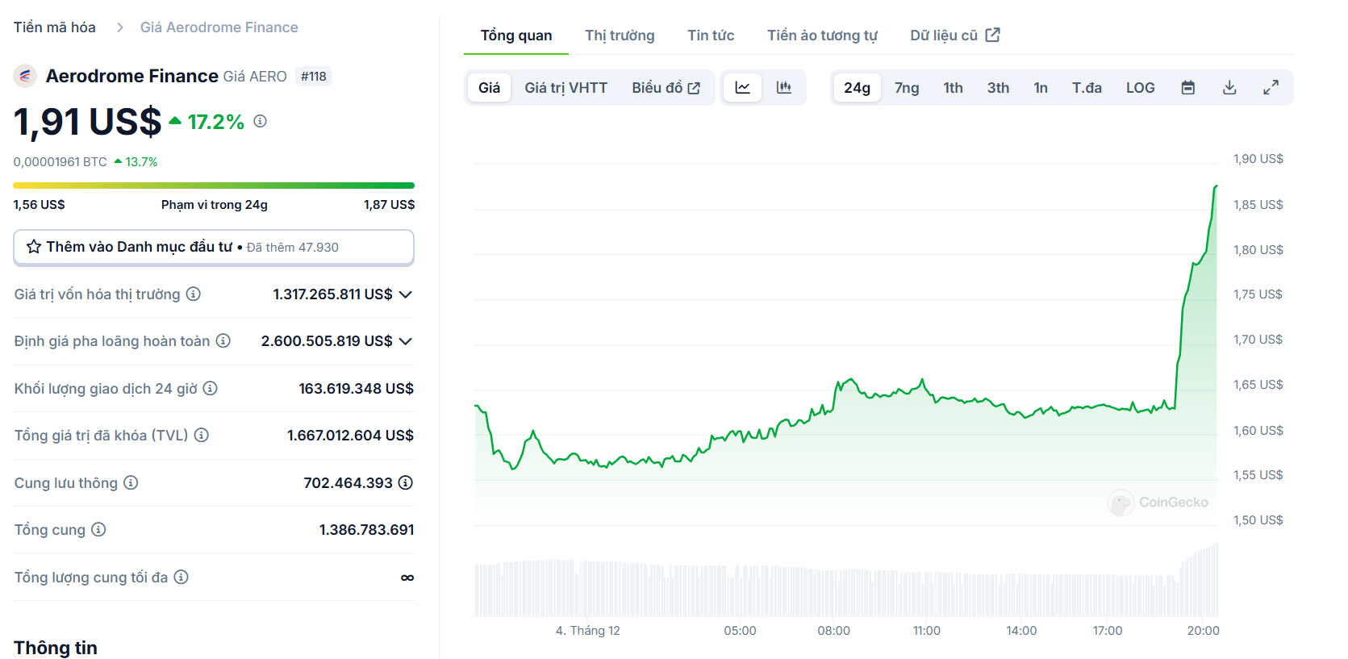Click the #118 rank badge
The image size is (1348, 659).
[x=314, y=77]
